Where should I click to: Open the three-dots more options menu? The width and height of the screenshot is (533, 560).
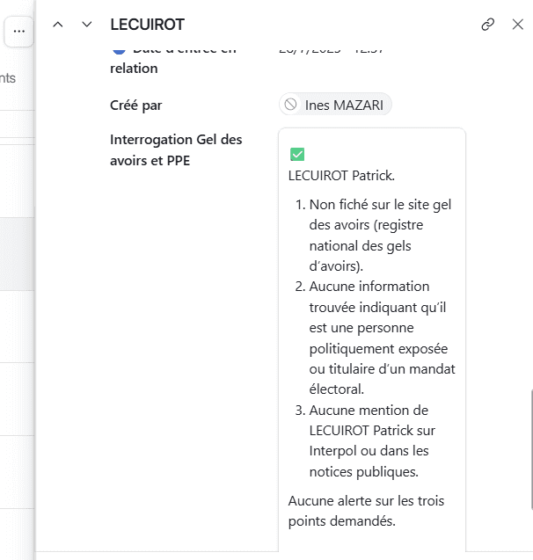[x=18, y=31]
